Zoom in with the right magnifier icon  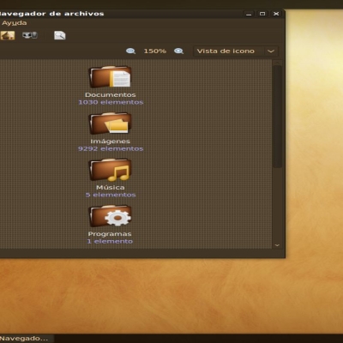pos(178,51)
